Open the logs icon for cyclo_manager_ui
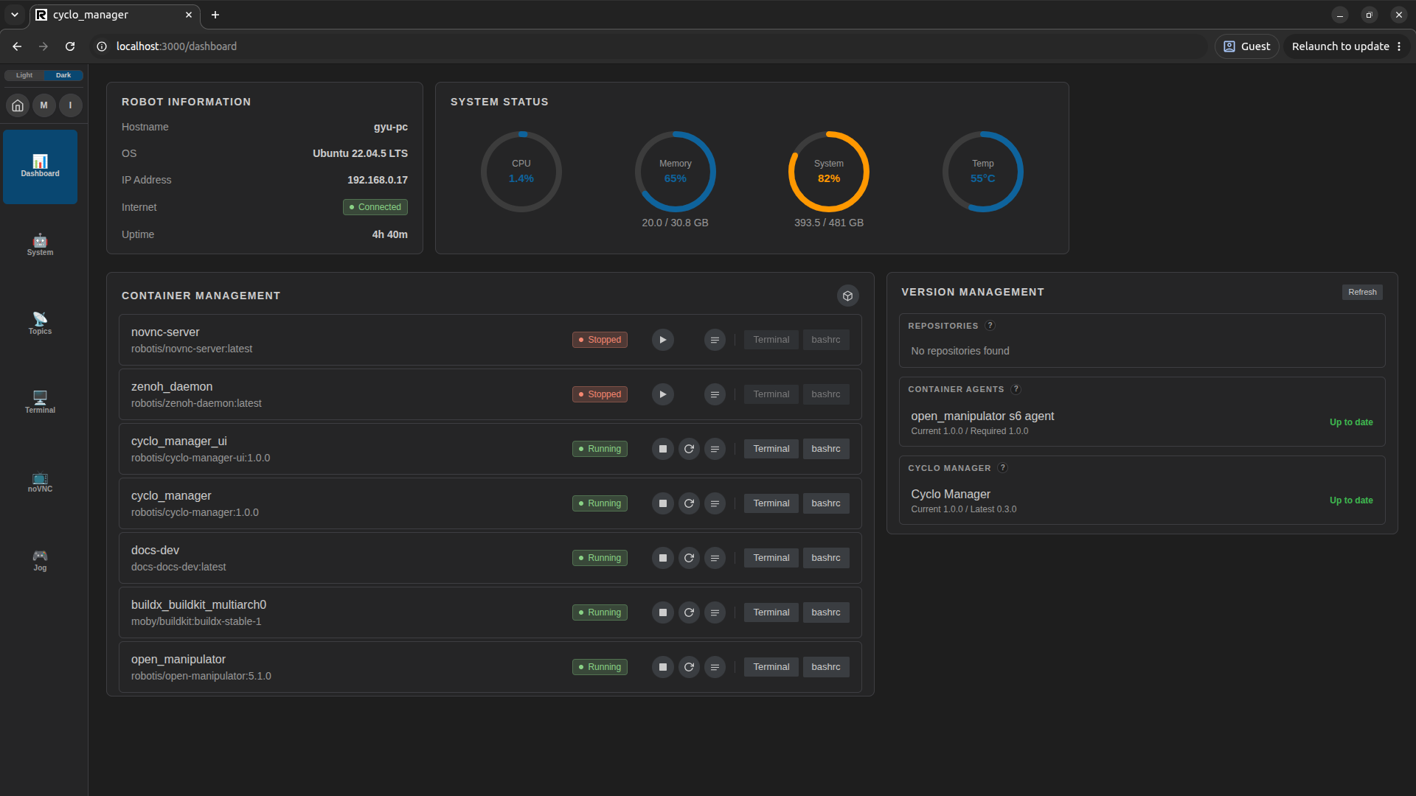The height and width of the screenshot is (796, 1416). (x=715, y=449)
